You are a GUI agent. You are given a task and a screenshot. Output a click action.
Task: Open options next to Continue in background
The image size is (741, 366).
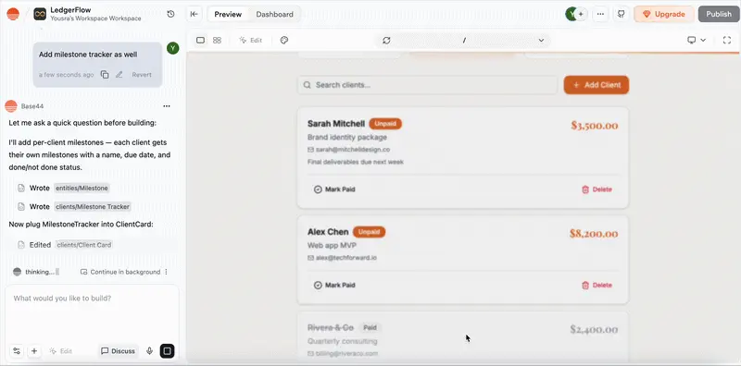[x=166, y=272]
